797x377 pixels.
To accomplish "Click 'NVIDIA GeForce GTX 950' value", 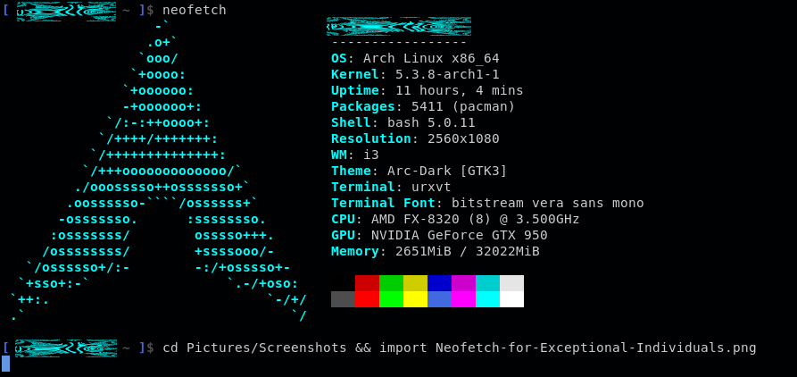I will (x=460, y=236).
